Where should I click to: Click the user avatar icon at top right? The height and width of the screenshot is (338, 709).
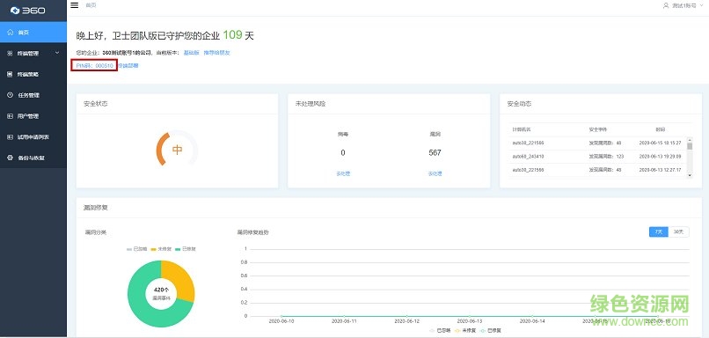(x=666, y=6)
